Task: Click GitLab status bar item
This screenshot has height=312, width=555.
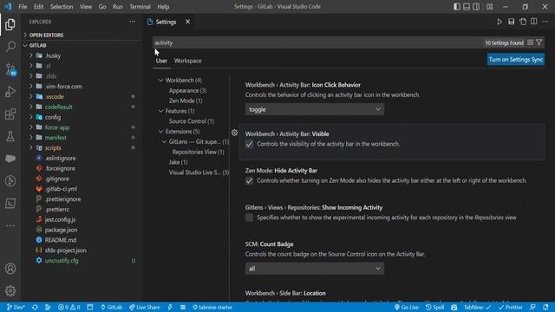Action: 111,307
